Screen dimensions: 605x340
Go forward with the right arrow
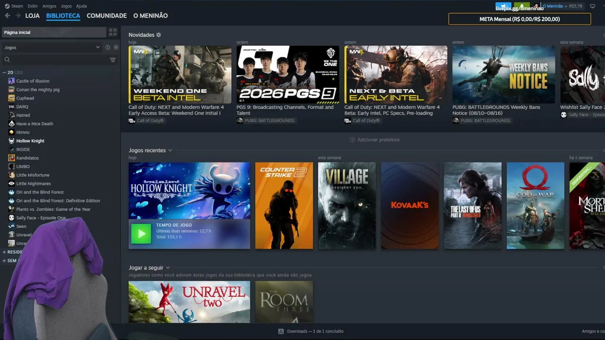(17, 16)
